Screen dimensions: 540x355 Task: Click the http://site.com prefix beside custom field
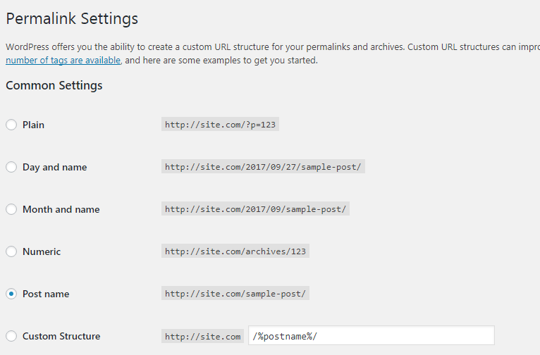click(202, 336)
